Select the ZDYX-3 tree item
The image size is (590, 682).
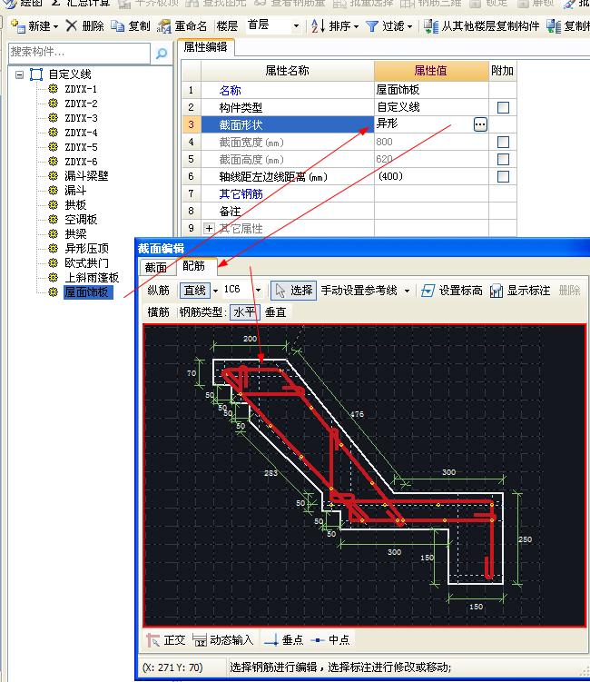[82, 118]
